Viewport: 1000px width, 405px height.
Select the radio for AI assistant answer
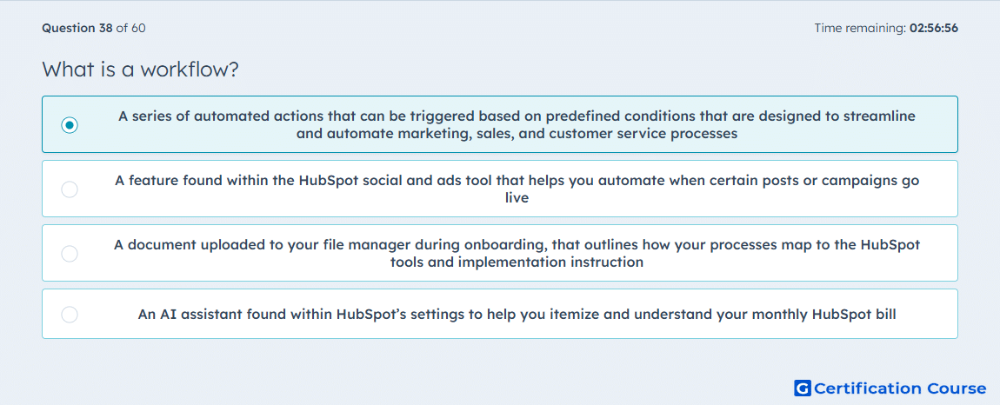click(x=70, y=315)
